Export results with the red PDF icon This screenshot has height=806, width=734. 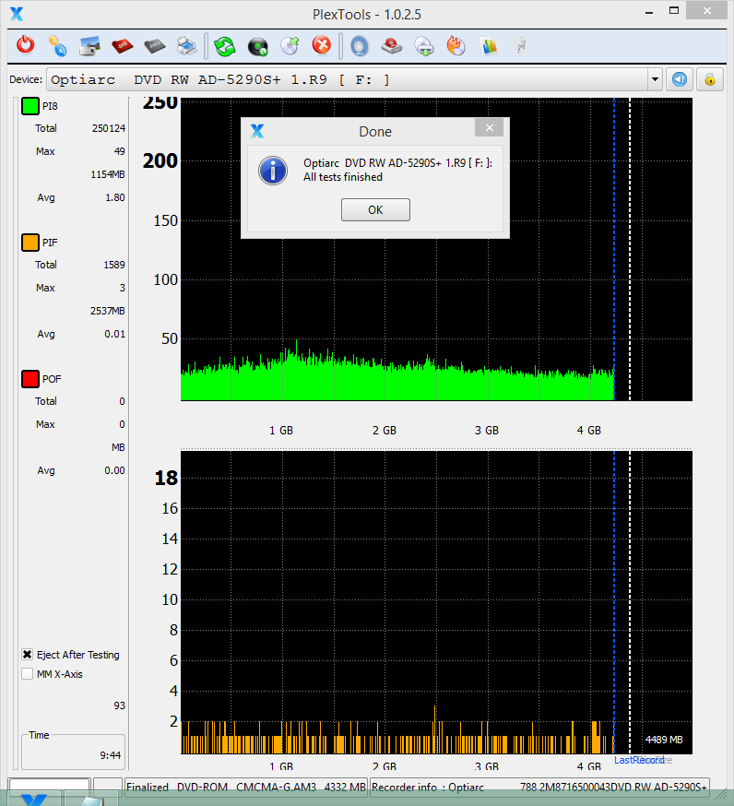[x=122, y=46]
